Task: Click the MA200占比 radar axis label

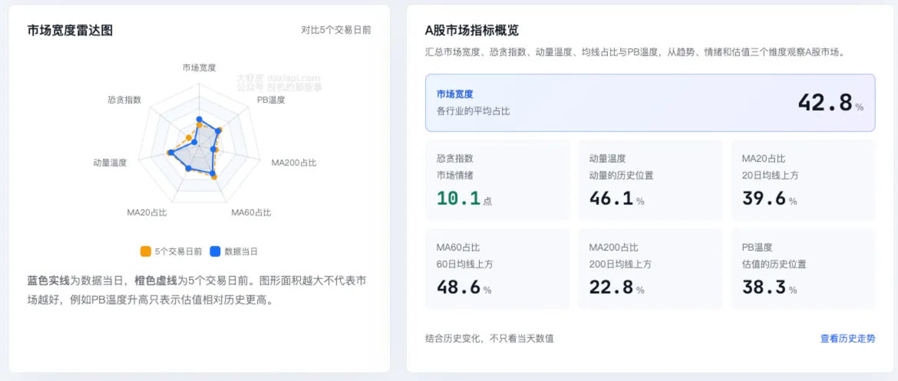Action: [x=294, y=163]
